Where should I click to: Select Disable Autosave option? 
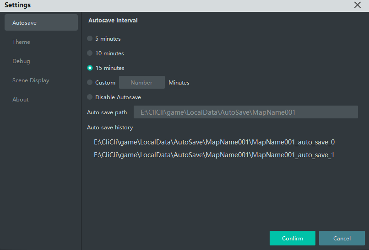[90, 97]
